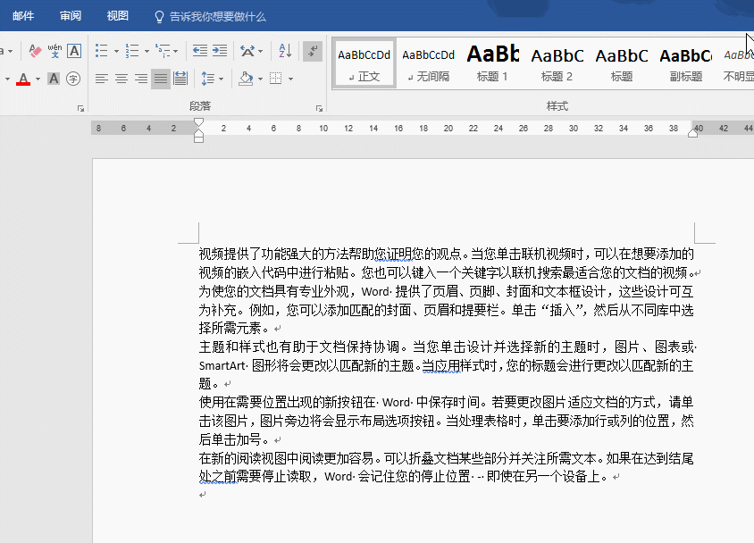
Task: Click the clear formatting eraser icon
Action: coord(35,51)
